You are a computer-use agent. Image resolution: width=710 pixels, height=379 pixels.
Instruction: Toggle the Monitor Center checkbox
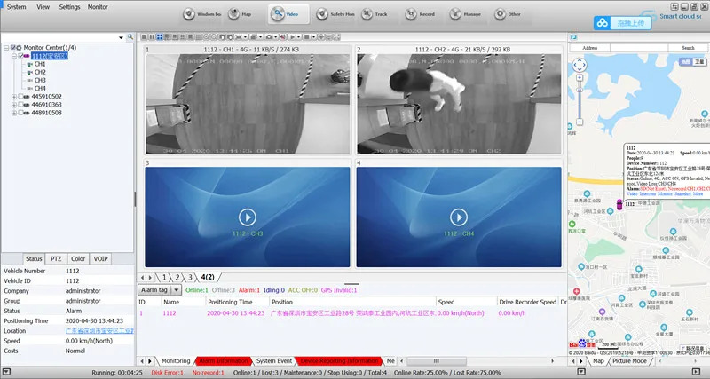tap(13, 48)
